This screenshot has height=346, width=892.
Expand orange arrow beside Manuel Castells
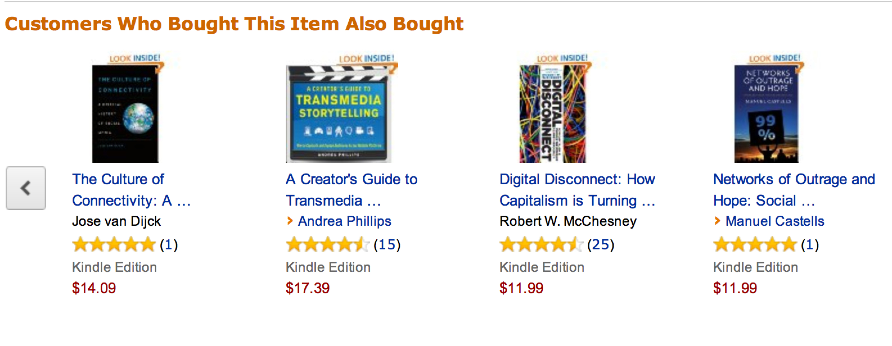pos(717,220)
